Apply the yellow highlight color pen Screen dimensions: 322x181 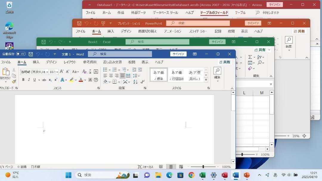[72, 80]
